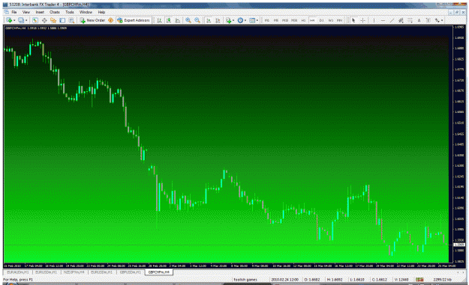Launch MetaEditor via yellow diamond icon
This screenshot has width=469, height=285.
pyautogui.click(x=110, y=20)
